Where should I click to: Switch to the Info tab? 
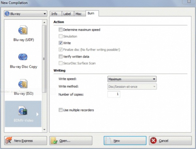(x=54, y=14)
